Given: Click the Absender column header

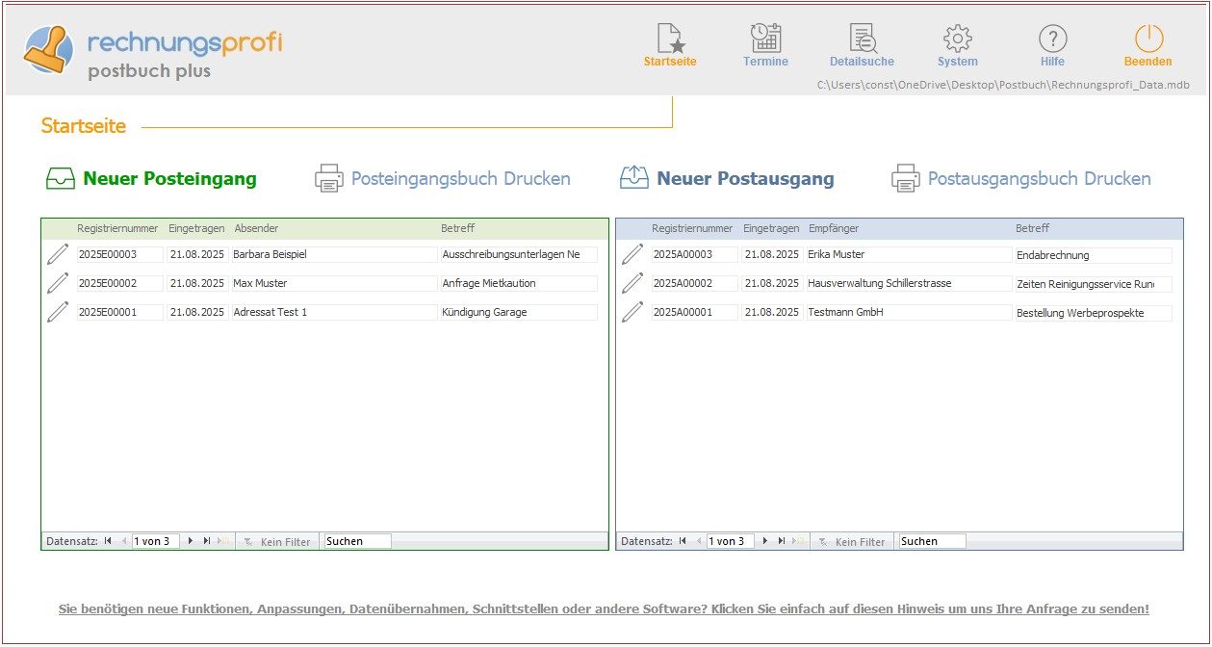Looking at the screenshot, I should 256,228.
